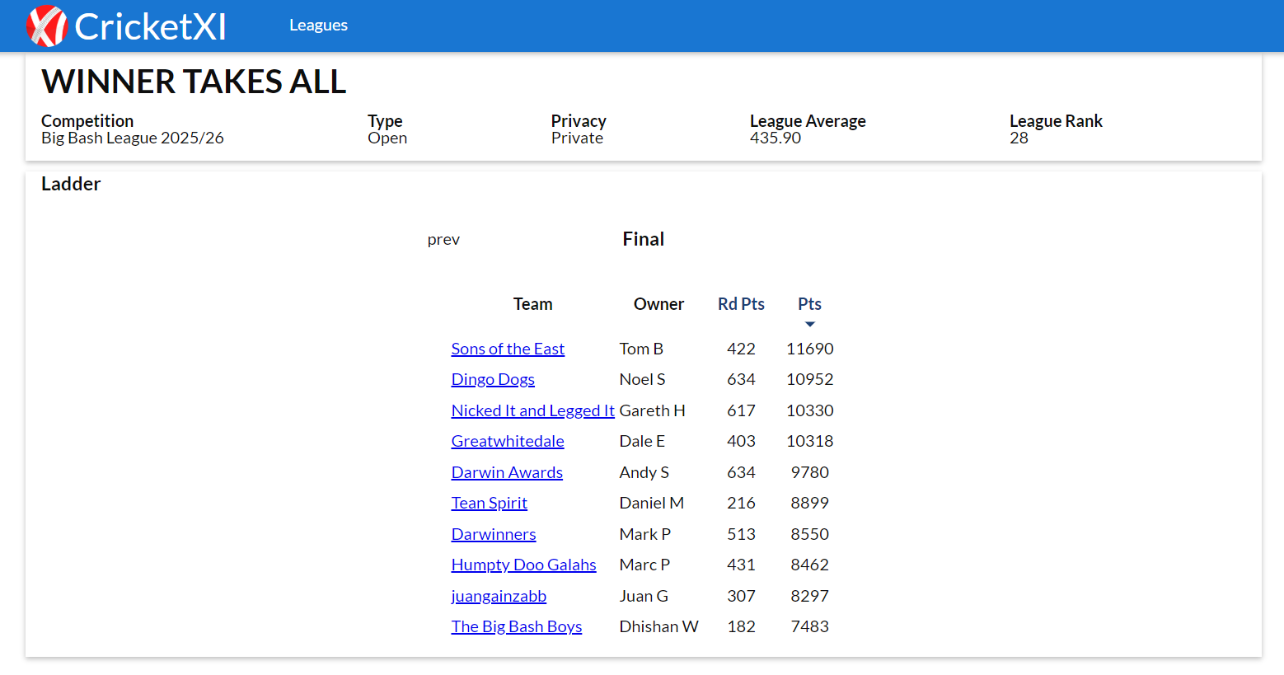
Task: Click the CricketXI brand name text
Action: (150, 26)
